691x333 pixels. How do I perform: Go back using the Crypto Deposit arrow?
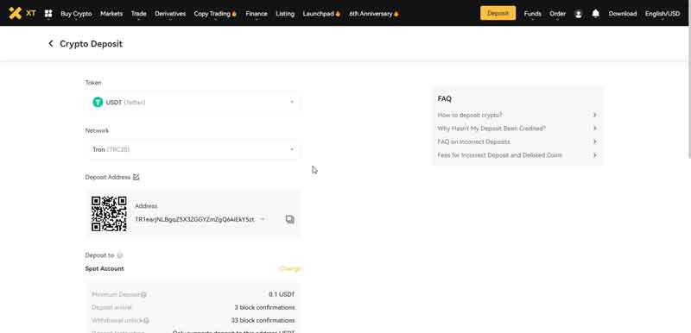tap(51, 43)
